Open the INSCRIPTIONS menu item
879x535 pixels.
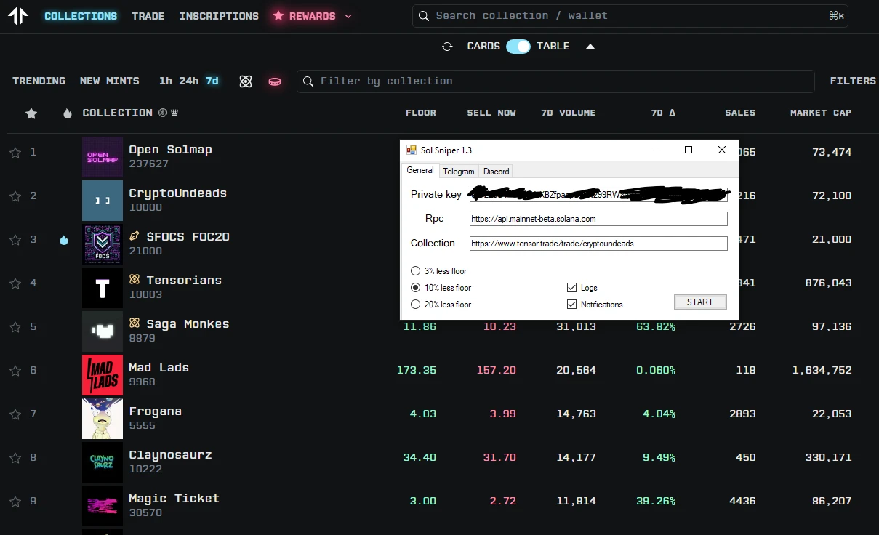(x=219, y=16)
